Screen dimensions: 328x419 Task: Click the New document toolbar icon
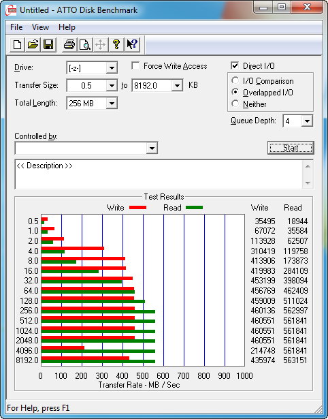[17, 44]
